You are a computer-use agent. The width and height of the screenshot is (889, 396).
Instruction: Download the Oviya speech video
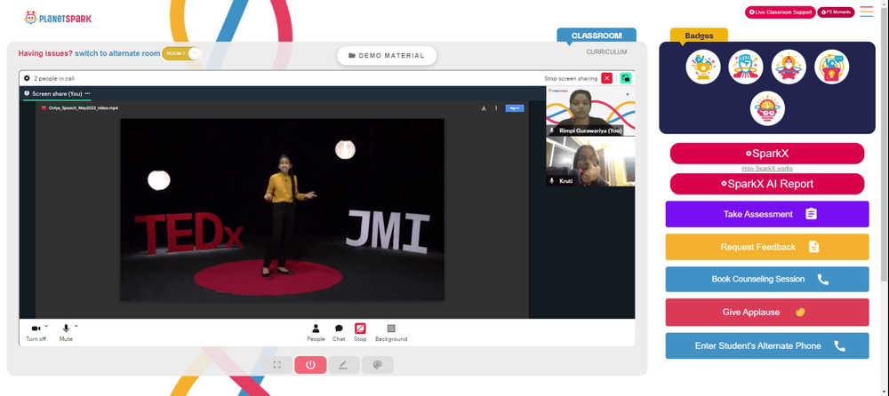tap(484, 108)
